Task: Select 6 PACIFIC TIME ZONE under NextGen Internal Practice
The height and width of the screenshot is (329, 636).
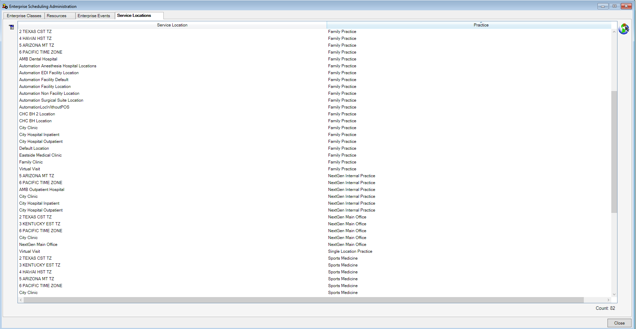Action: click(x=315, y=183)
